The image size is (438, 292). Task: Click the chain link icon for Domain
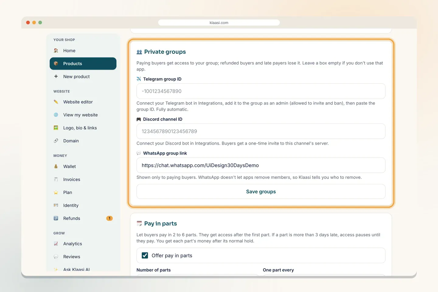(x=56, y=141)
